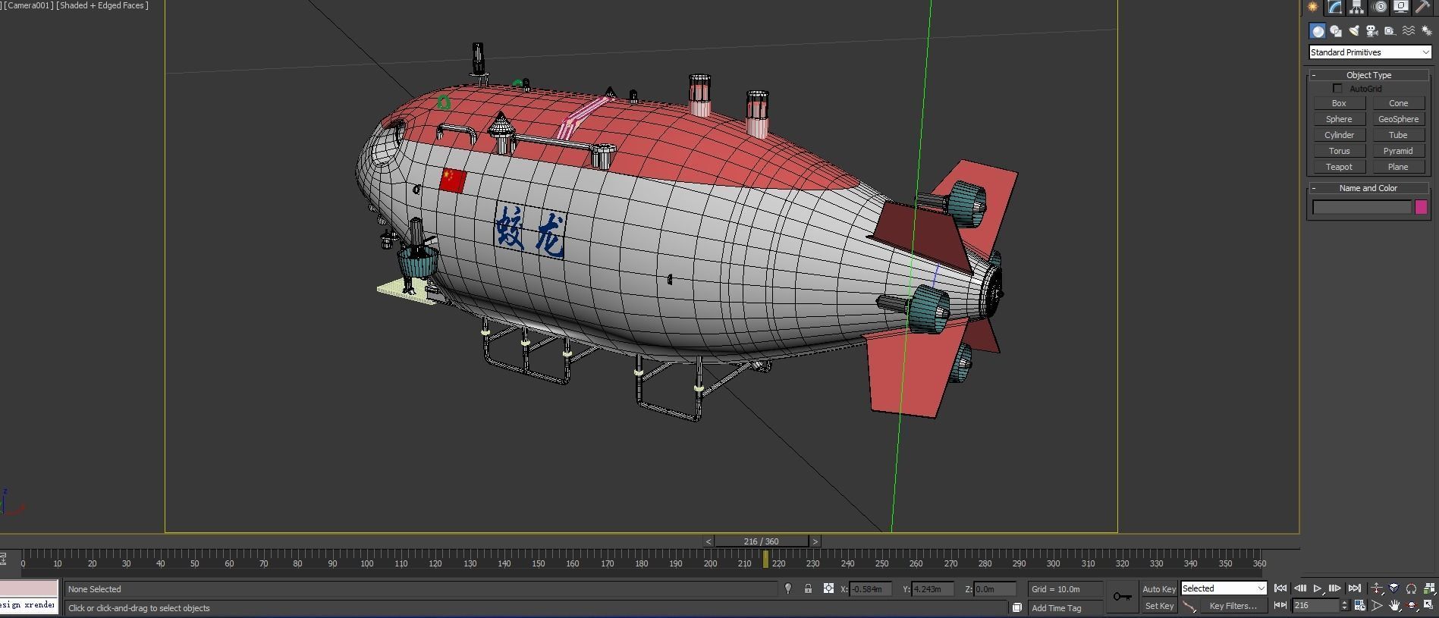The height and width of the screenshot is (618, 1439).
Task: Click the Torus primitive button
Action: (1339, 151)
